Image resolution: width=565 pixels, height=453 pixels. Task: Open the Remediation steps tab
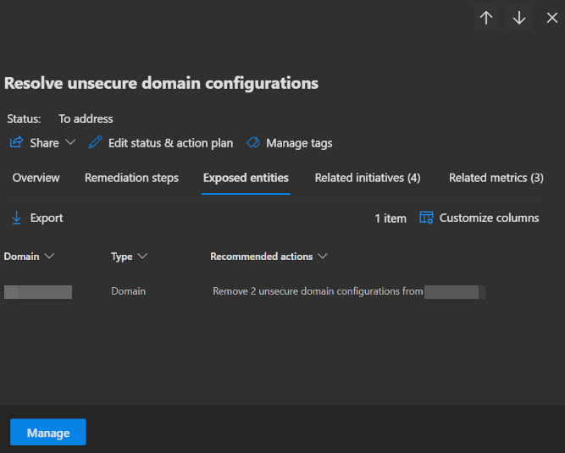pos(131,178)
